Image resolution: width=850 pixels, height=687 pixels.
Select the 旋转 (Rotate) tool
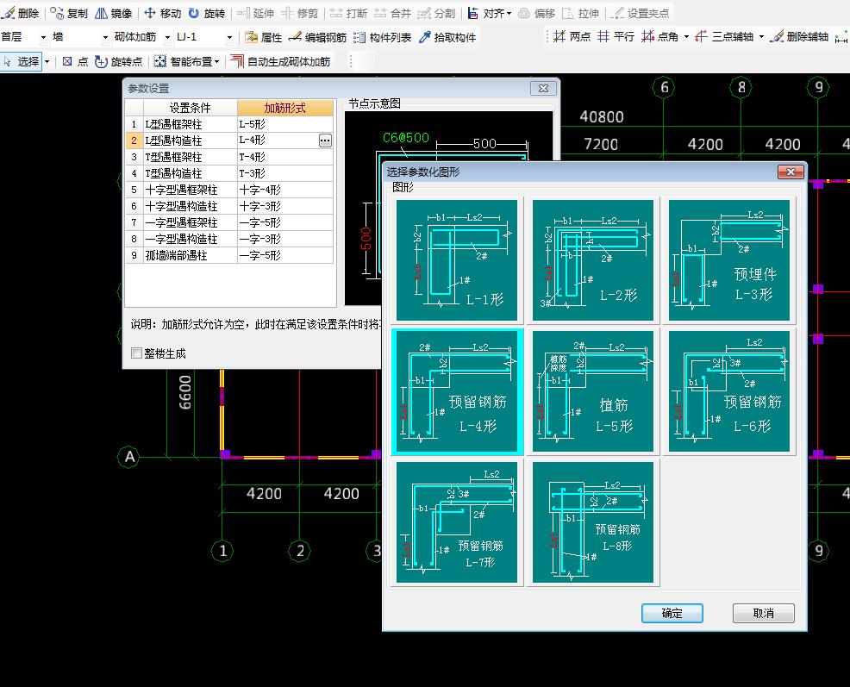[x=207, y=13]
